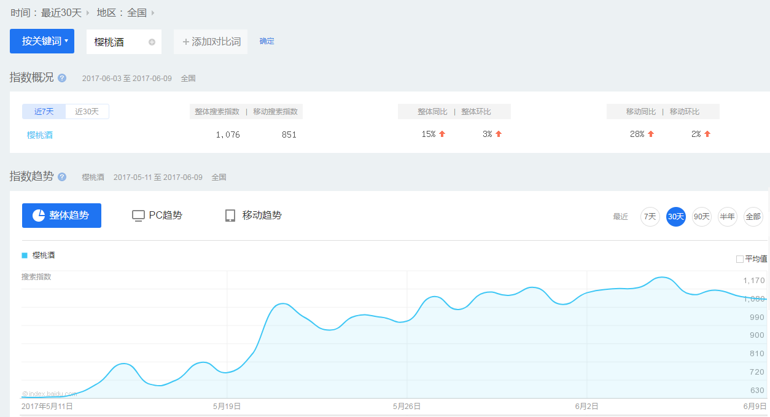Click the red up arrow beside 28%

tap(651, 134)
